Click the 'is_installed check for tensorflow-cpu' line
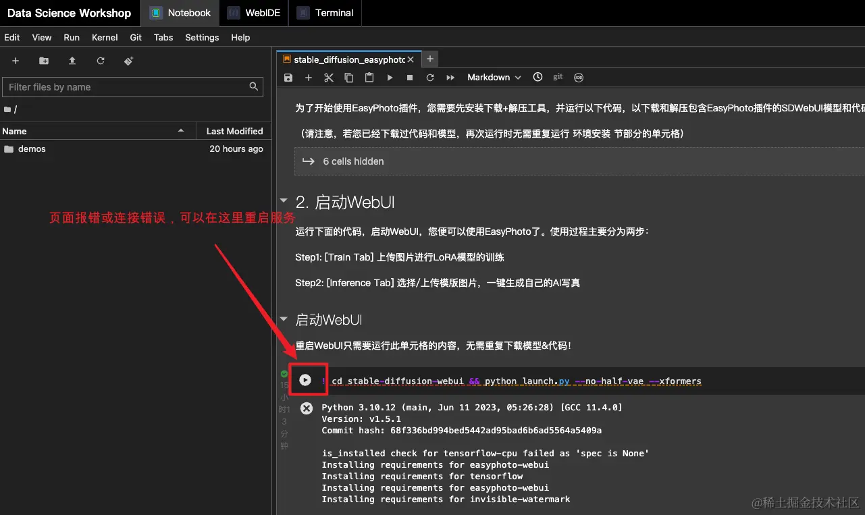 click(485, 454)
